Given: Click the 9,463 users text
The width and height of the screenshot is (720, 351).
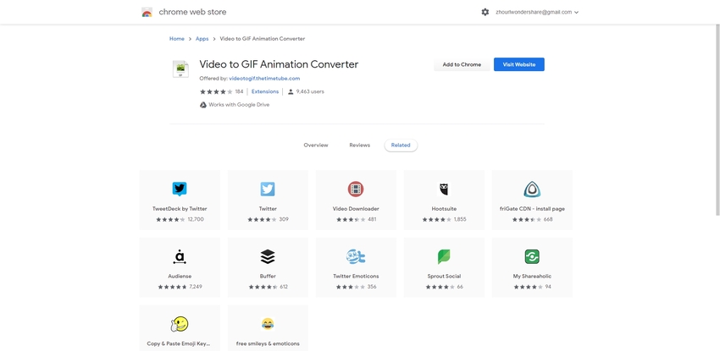Looking at the screenshot, I should pyautogui.click(x=310, y=91).
